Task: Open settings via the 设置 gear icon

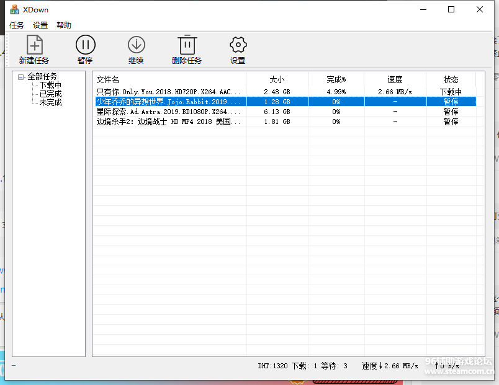Action: click(x=238, y=45)
